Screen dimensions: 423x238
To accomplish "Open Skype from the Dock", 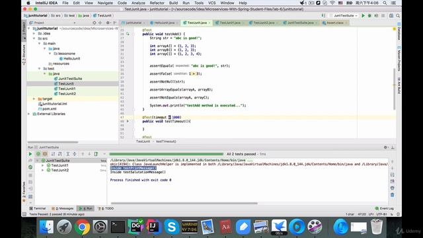I will click(172, 227).
